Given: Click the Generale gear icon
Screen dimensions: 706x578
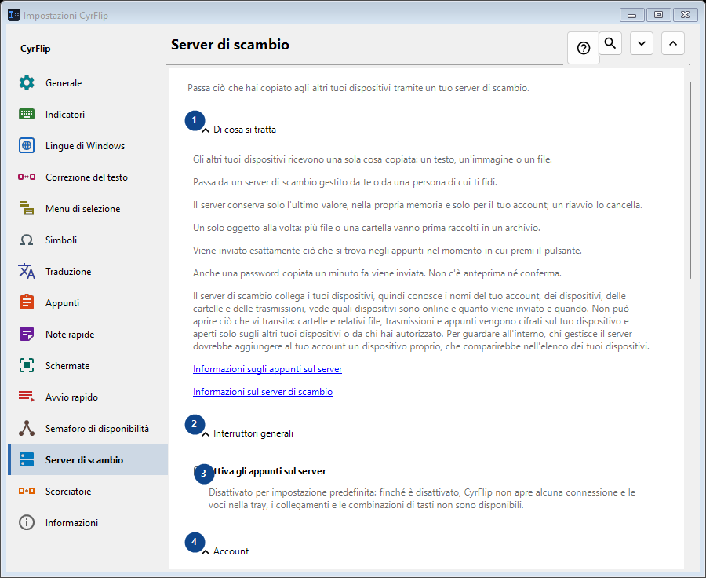Looking at the screenshot, I should (x=27, y=83).
